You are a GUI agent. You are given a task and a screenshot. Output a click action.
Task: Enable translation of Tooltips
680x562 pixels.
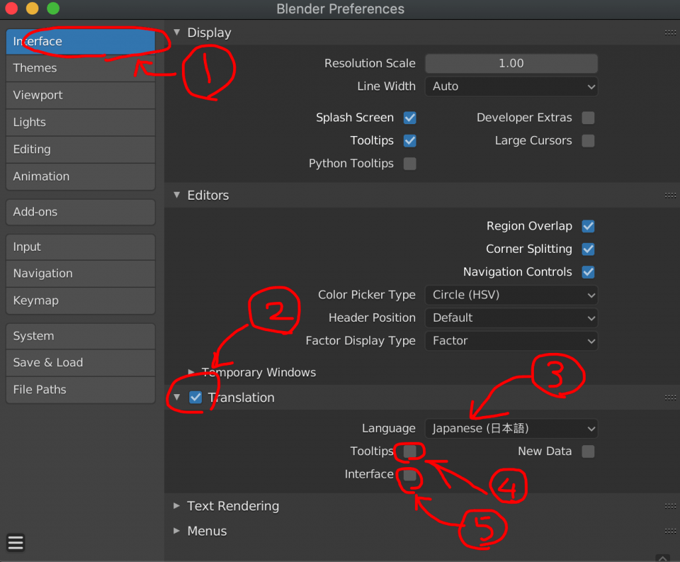coord(410,451)
